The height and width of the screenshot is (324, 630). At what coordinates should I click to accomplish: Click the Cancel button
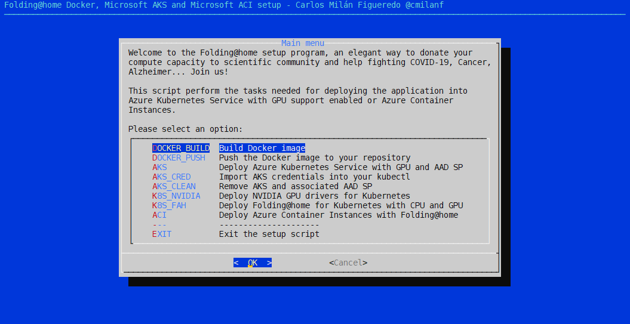click(x=348, y=263)
